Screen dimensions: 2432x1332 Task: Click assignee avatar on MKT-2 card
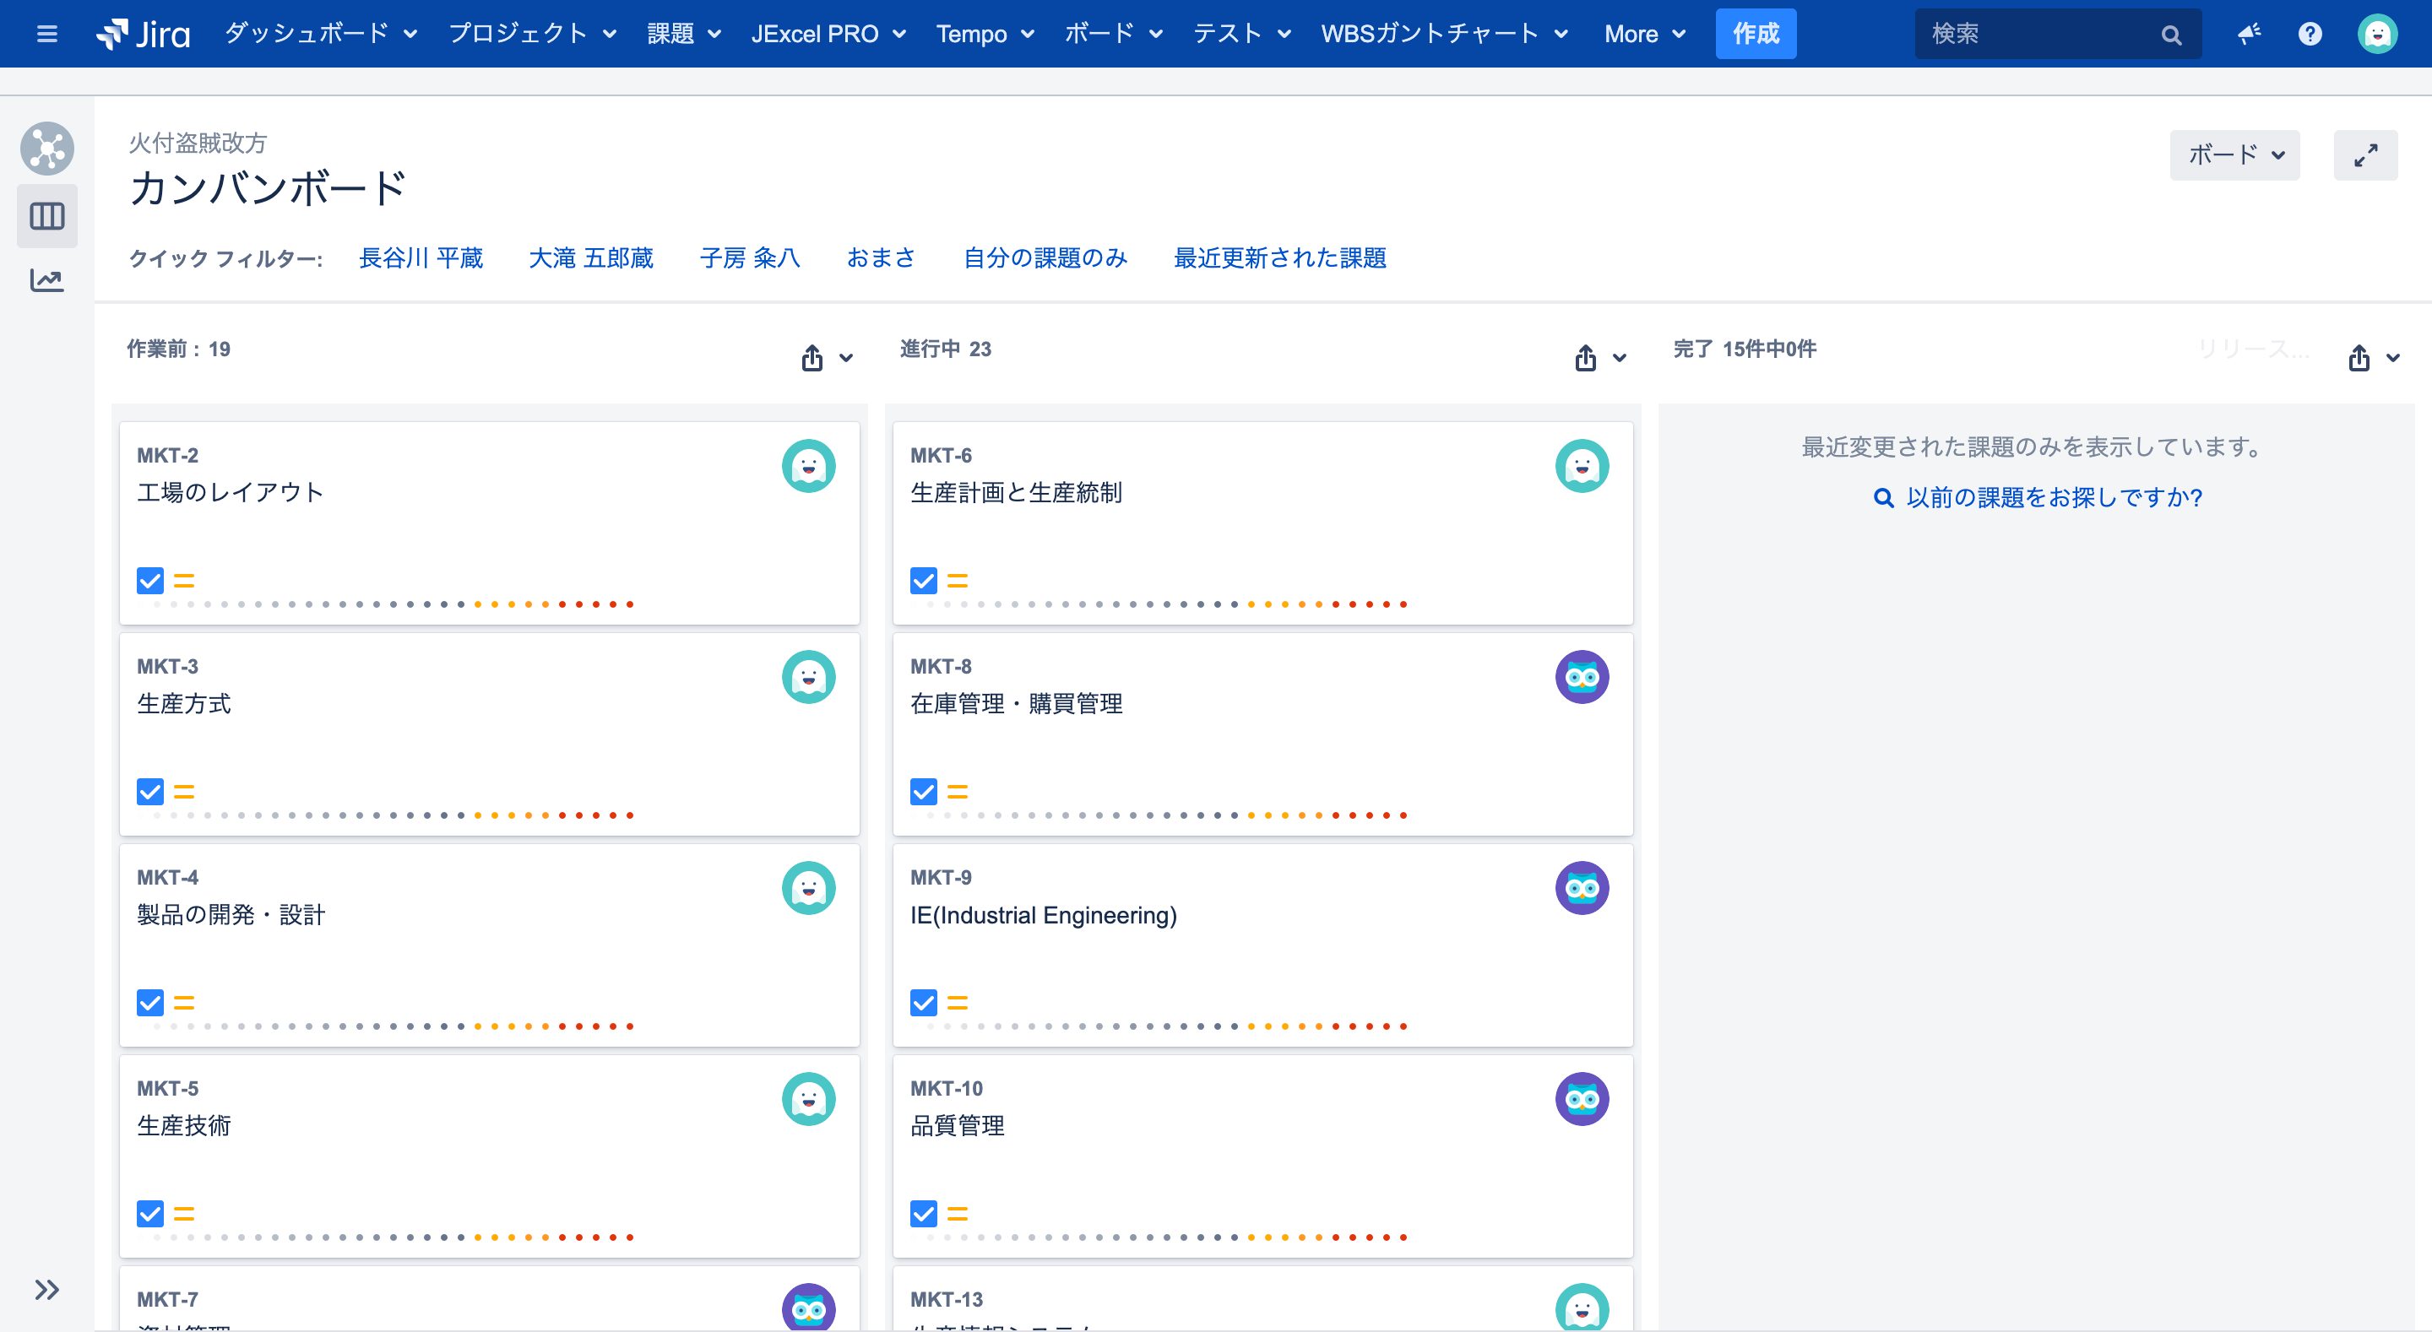pos(808,465)
